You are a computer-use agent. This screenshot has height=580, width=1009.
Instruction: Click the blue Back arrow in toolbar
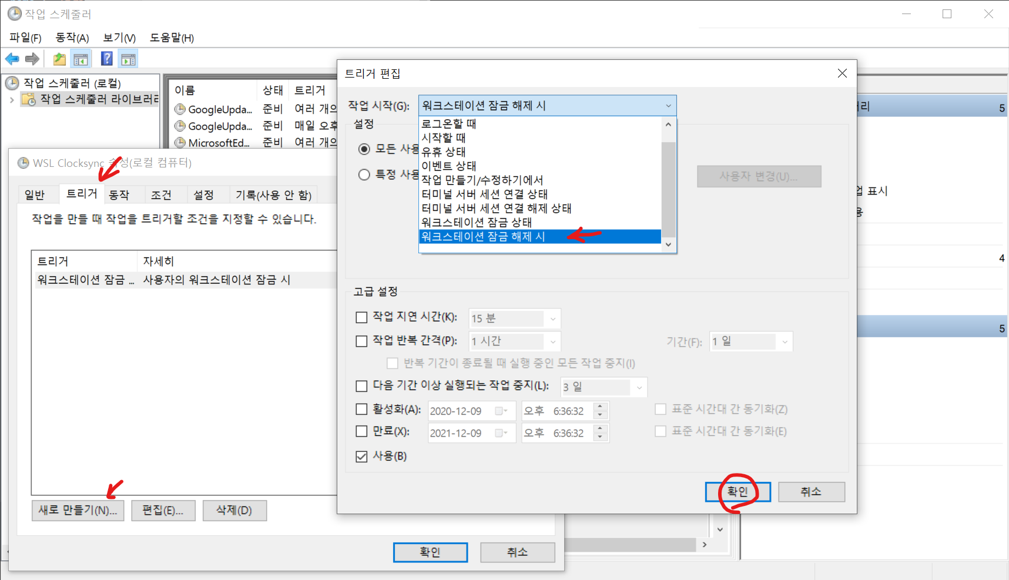pos(12,59)
